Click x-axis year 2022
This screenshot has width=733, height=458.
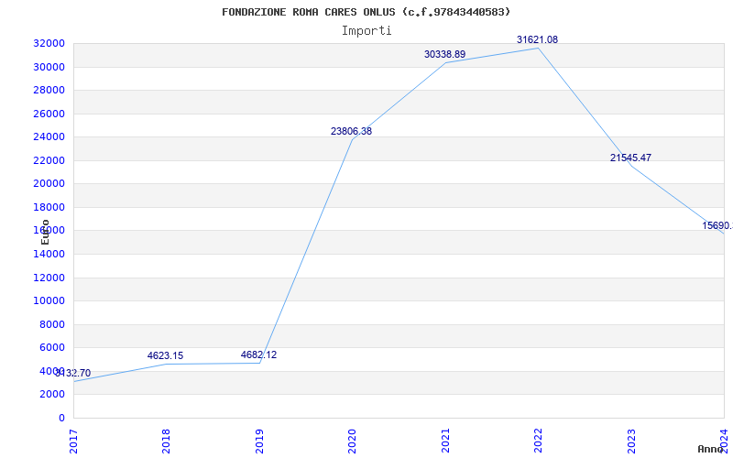538,441
